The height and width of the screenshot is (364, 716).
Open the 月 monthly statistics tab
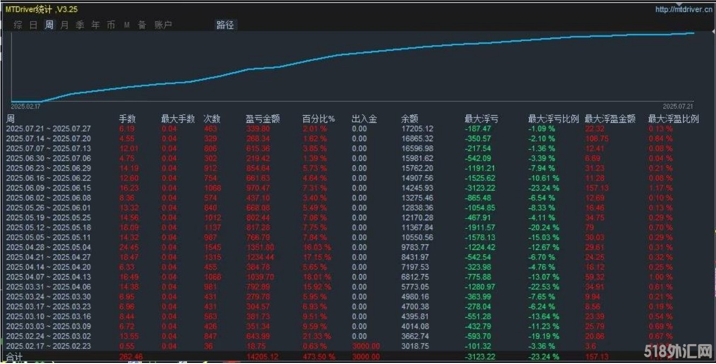pos(65,25)
